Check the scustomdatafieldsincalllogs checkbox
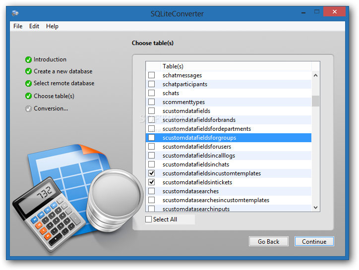This screenshot has height=270, width=359. pos(151,156)
